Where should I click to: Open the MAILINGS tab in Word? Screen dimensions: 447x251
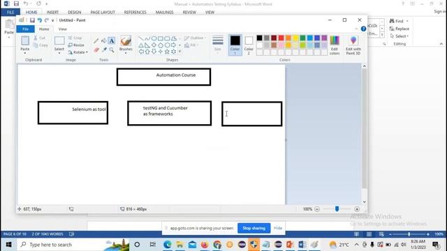click(x=165, y=13)
